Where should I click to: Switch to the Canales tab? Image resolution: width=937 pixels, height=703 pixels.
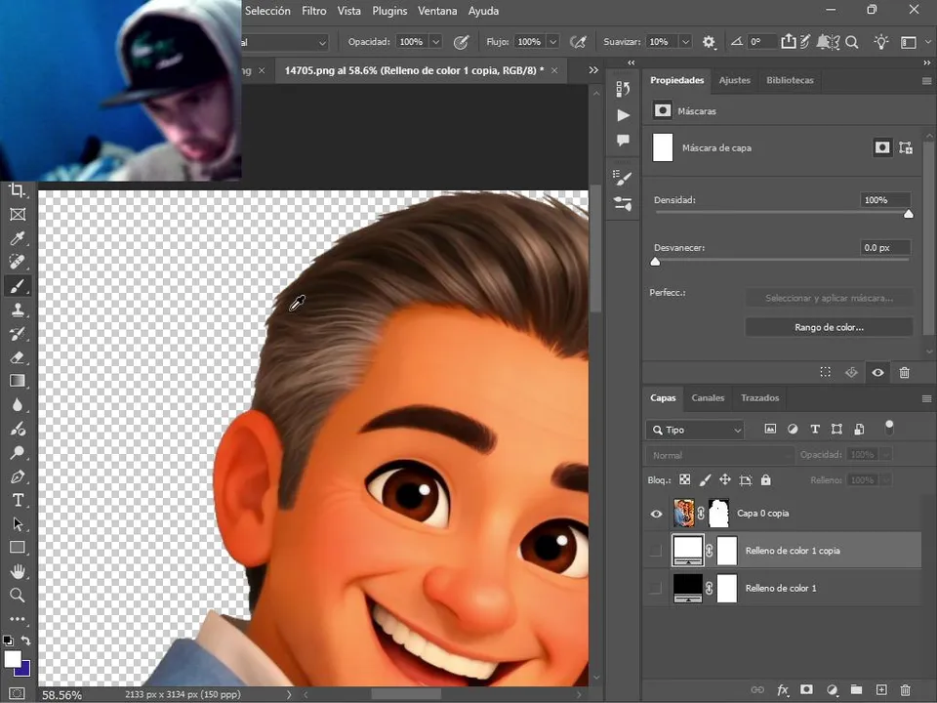coord(708,397)
